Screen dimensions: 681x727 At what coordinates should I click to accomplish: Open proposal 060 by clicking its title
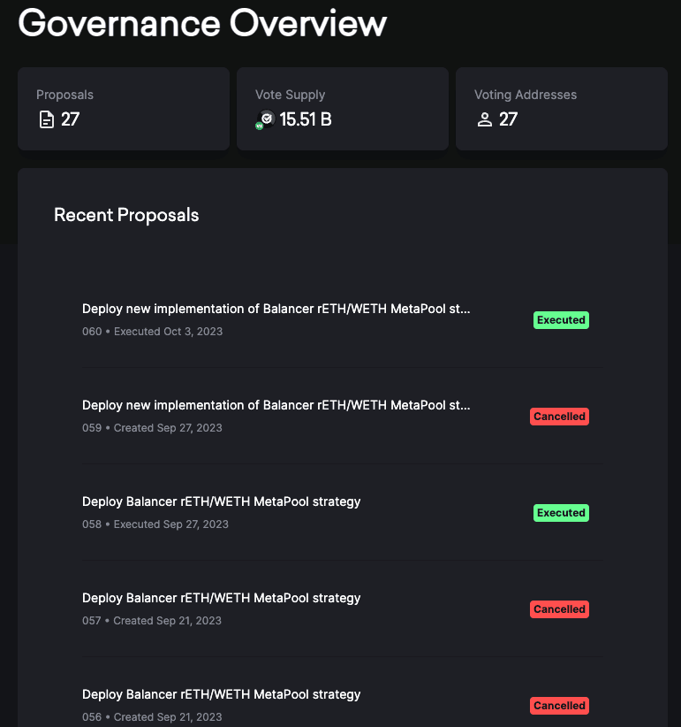276,310
